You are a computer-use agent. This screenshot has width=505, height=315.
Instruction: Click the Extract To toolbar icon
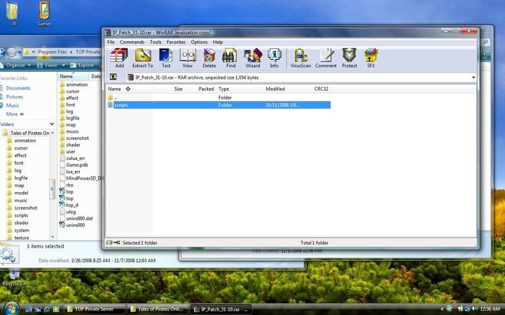click(x=143, y=57)
